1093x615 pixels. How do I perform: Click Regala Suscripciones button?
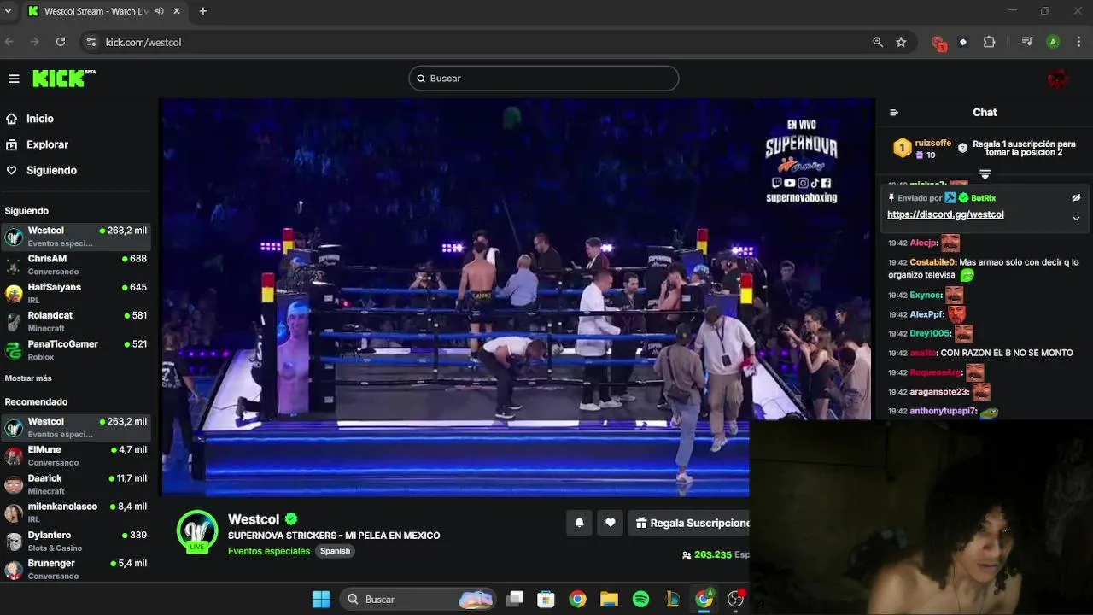point(690,523)
